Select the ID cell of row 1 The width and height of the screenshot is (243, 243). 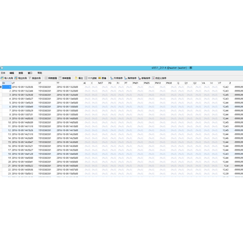point(7,87)
